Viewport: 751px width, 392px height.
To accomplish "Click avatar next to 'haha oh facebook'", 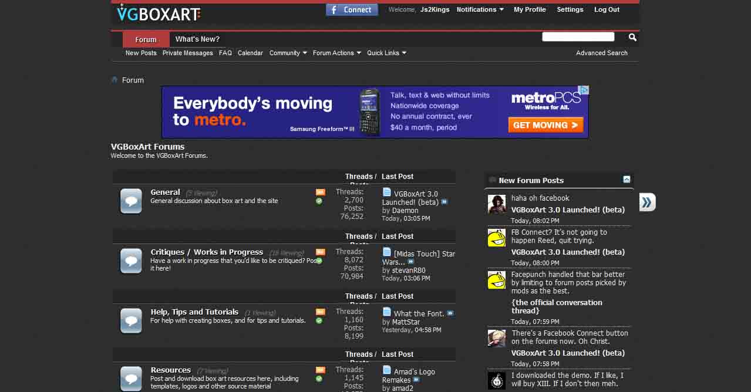I will click(496, 204).
